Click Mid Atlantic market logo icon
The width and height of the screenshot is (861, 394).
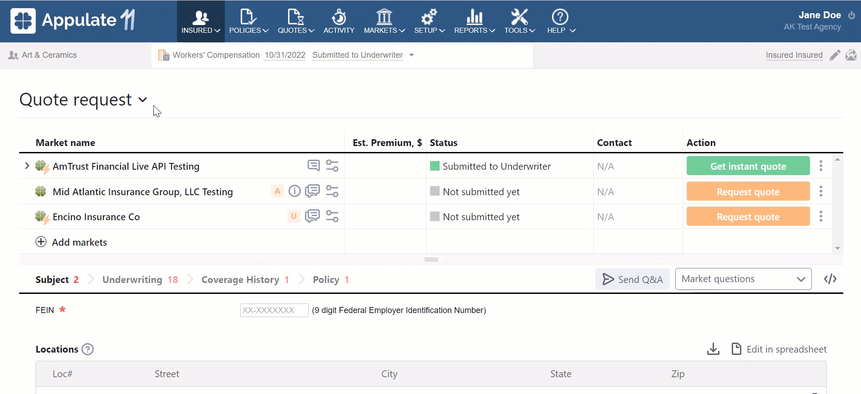(x=41, y=192)
